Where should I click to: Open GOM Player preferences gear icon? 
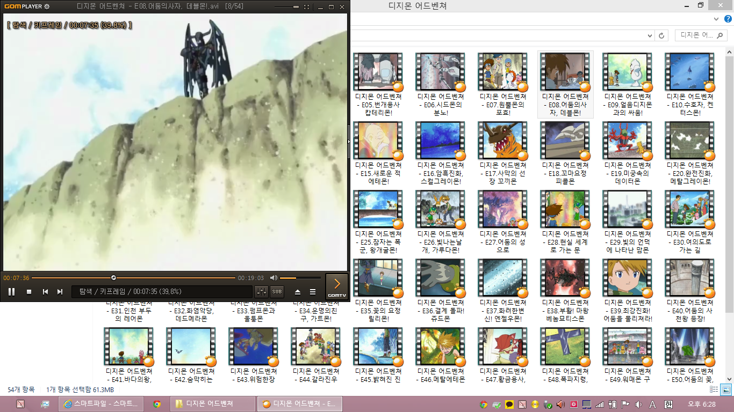47,7
